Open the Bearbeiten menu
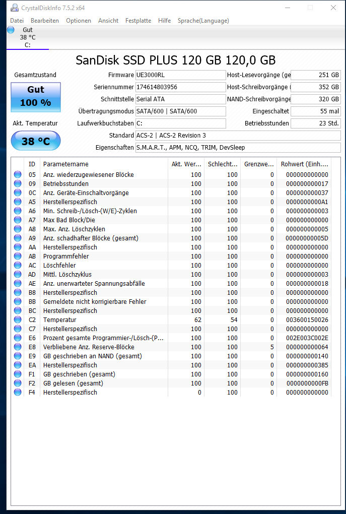The height and width of the screenshot is (514, 346). click(x=45, y=21)
